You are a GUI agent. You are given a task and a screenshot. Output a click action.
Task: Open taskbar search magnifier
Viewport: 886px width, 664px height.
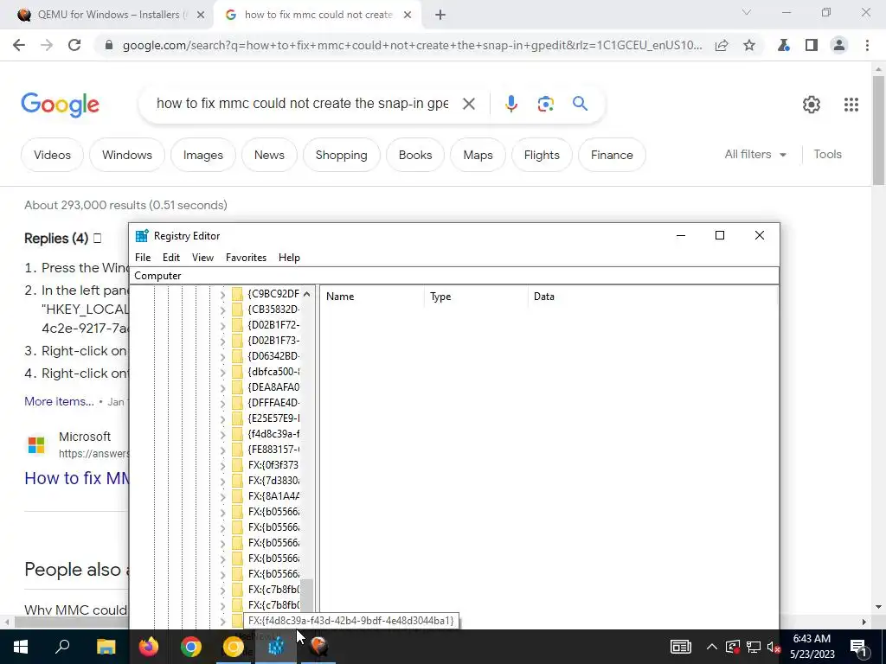pos(62,647)
